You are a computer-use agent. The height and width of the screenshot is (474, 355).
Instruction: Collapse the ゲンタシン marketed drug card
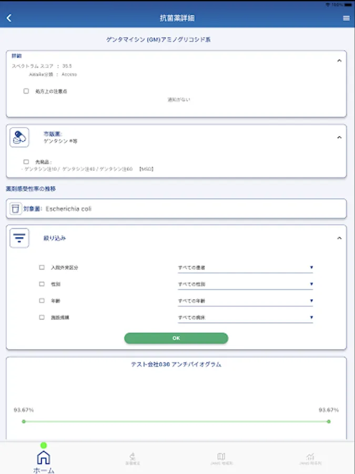(x=339, y=137)
